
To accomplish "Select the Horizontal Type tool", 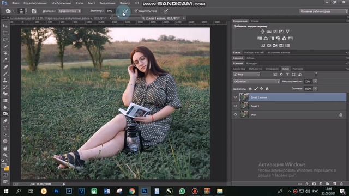I will [5, 128].
